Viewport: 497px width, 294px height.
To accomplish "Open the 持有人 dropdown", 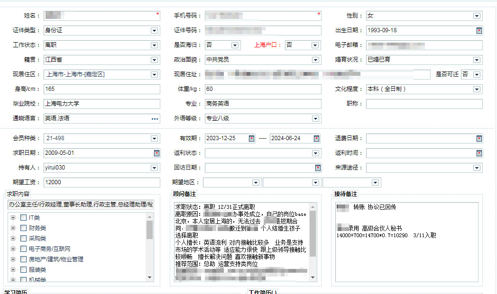I will (154, 168).
